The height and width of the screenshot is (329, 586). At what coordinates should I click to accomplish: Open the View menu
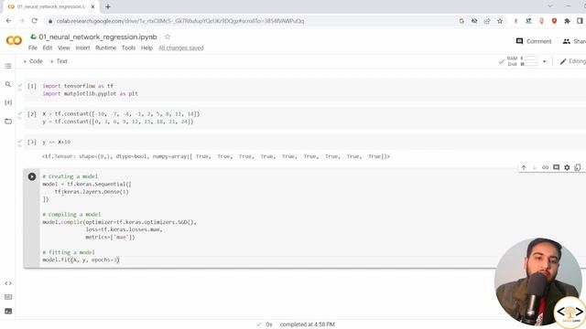64,48
